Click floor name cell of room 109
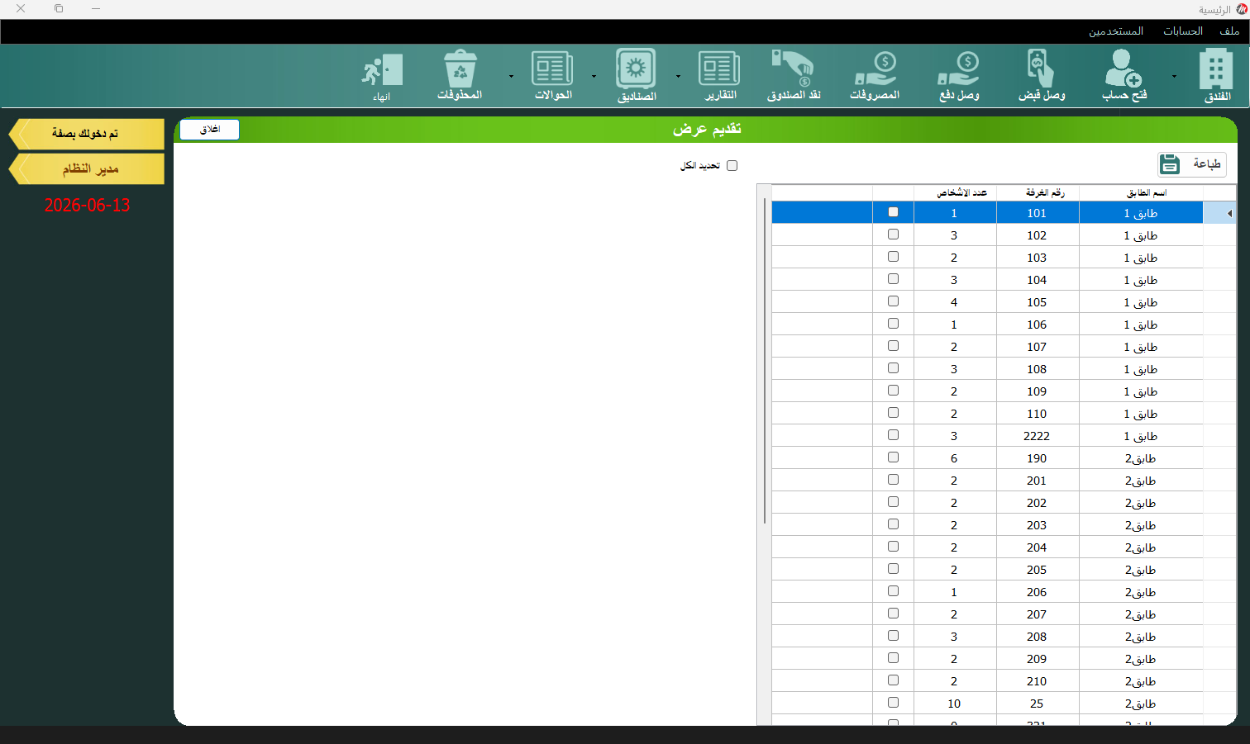 click(x=1141, y=391)
